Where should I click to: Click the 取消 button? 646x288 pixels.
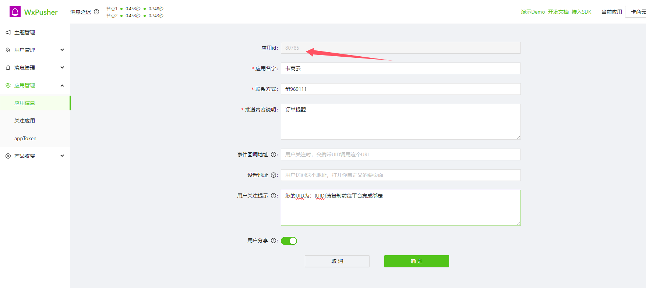[337, 261]
